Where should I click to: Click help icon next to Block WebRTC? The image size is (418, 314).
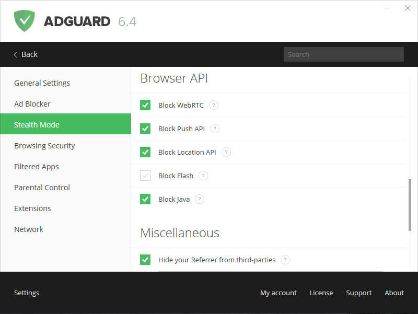coord(214,105)
